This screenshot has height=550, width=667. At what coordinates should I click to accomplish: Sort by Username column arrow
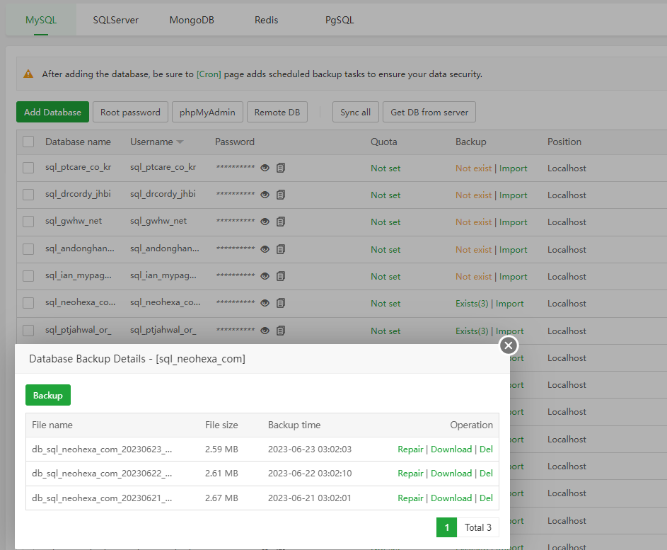[180, 142]
